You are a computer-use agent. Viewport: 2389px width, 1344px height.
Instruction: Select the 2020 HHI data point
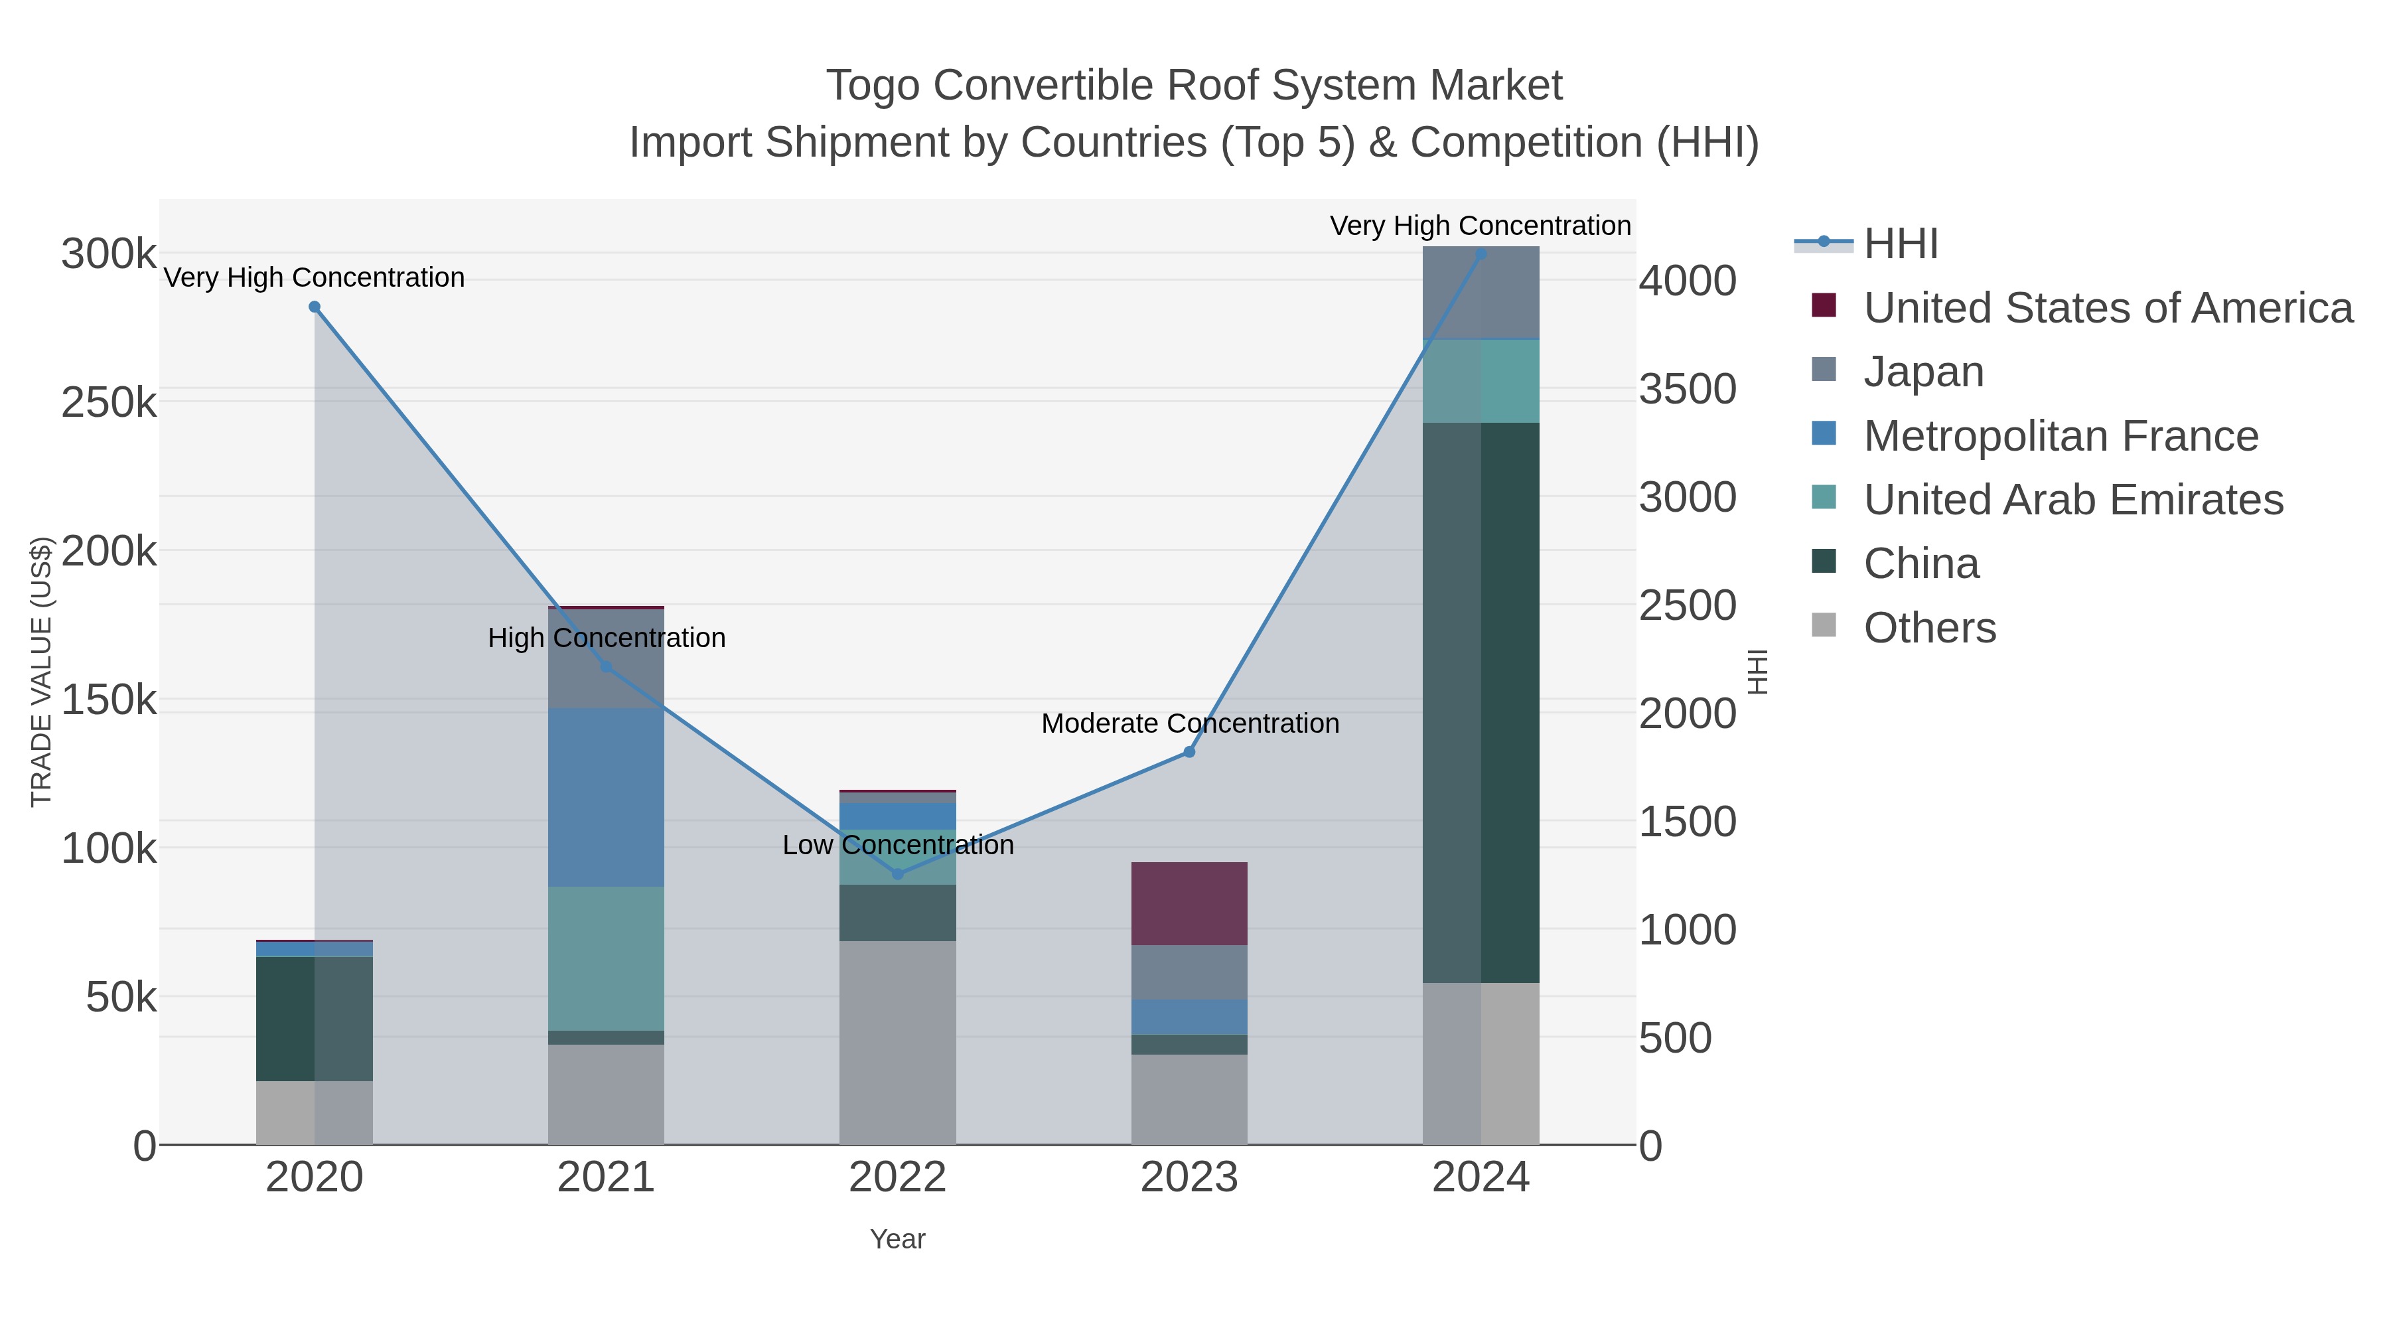tap(315, 307)
